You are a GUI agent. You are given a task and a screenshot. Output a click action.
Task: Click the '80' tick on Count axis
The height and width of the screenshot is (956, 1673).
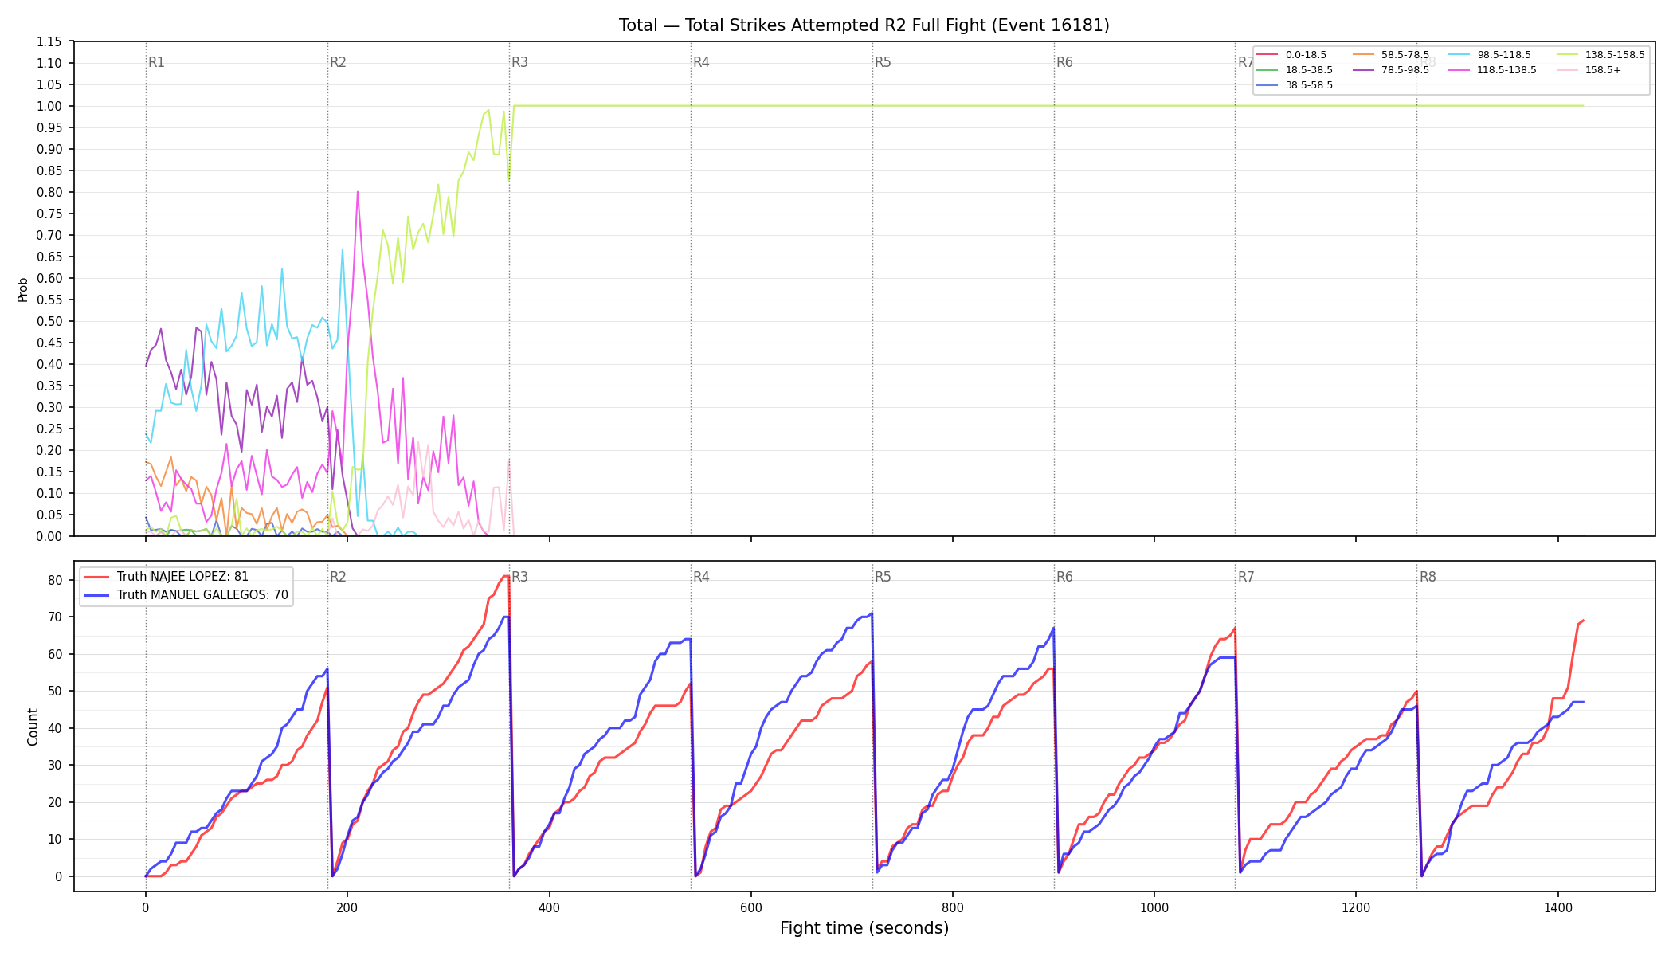pos(55,580)
